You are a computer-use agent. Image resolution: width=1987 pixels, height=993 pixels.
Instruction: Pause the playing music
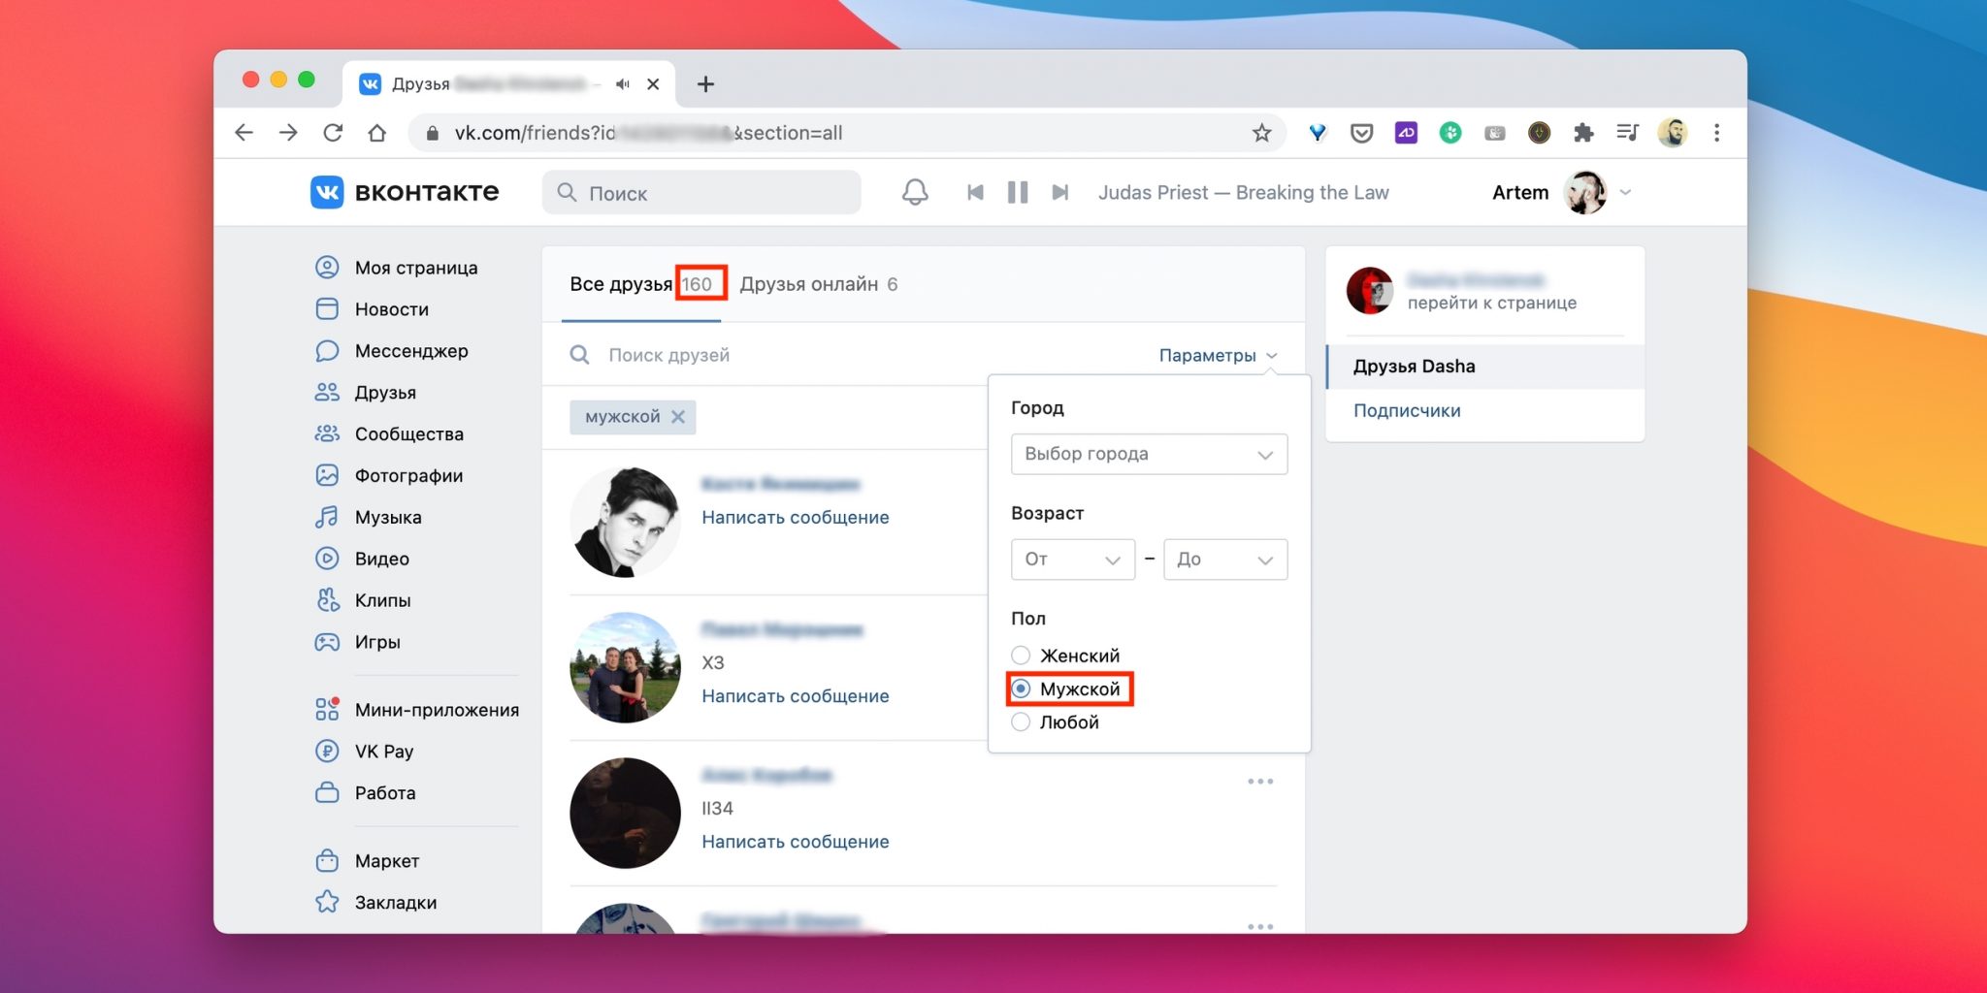pyautogui.click(x=1017, y=192)
